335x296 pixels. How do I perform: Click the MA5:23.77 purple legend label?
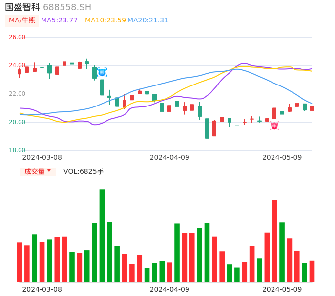(x=59, y=21)
